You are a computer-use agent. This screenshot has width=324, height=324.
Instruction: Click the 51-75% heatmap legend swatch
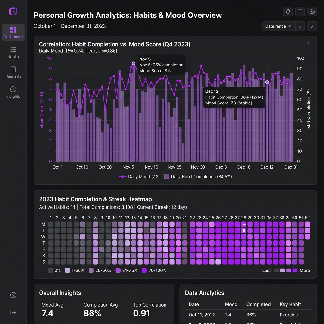click(118, 271)
